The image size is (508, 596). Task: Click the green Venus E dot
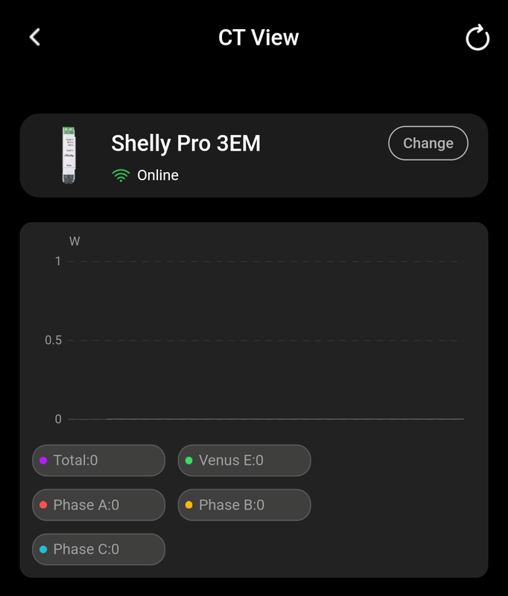(x=188, y=460)
